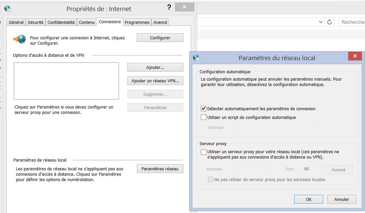Click Ajouter un réseau VPN... button
The width and height of the screenshot is (365, 213).
[155, 81]
